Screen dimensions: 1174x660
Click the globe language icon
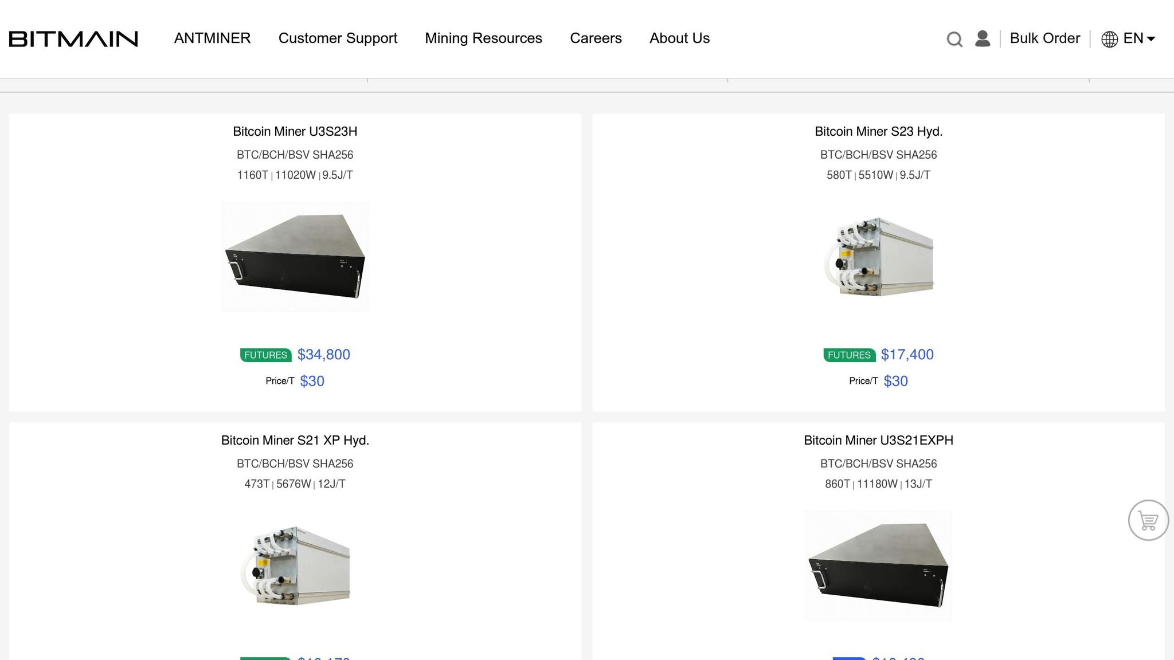pos(1109,39)
